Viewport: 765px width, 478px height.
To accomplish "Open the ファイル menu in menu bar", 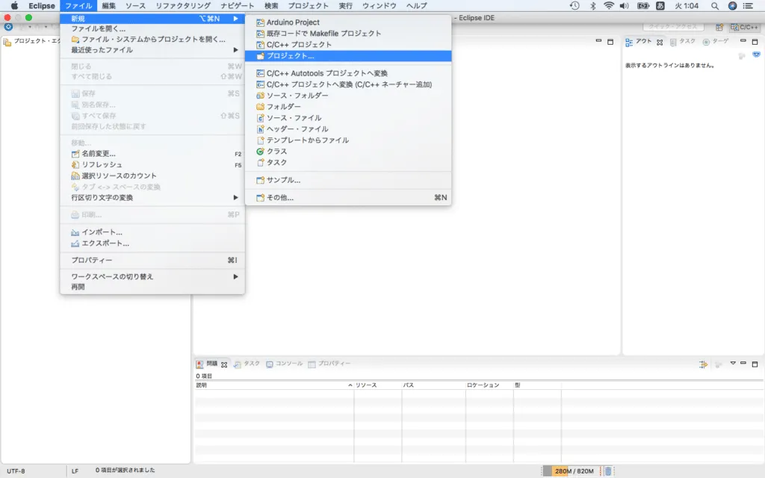I will pos(78,6).
